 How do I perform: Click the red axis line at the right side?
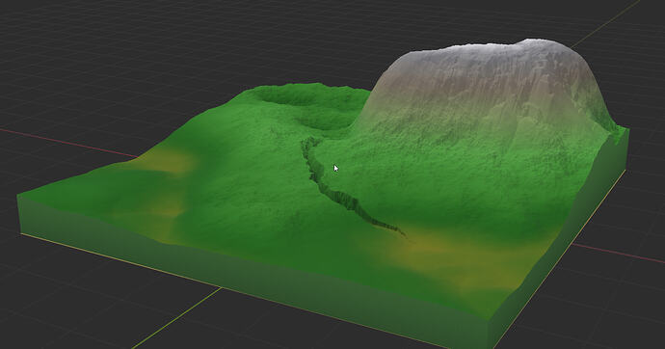click(x=619, y=254)
